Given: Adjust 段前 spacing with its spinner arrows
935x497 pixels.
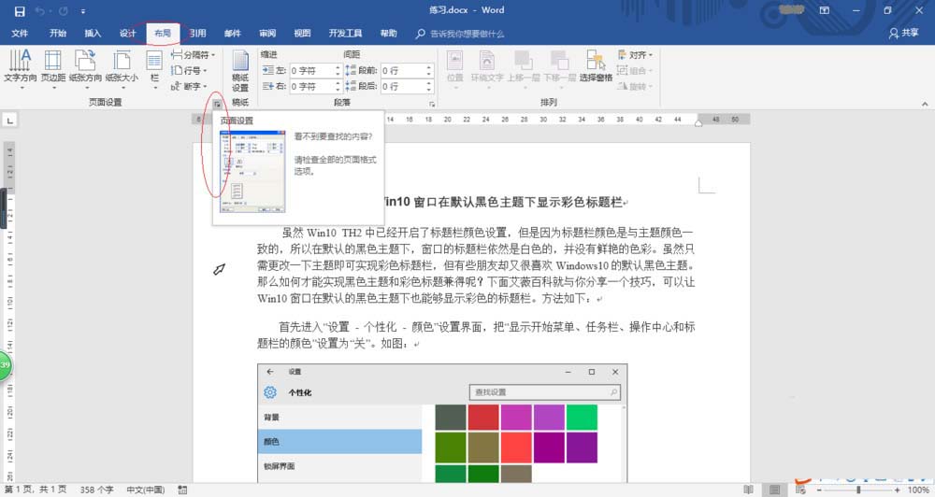Looking at the screenshot, I should (429, 70).
